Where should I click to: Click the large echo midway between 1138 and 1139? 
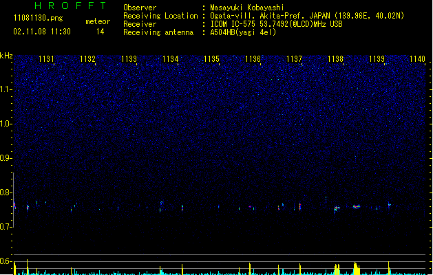tap(357, 207)
